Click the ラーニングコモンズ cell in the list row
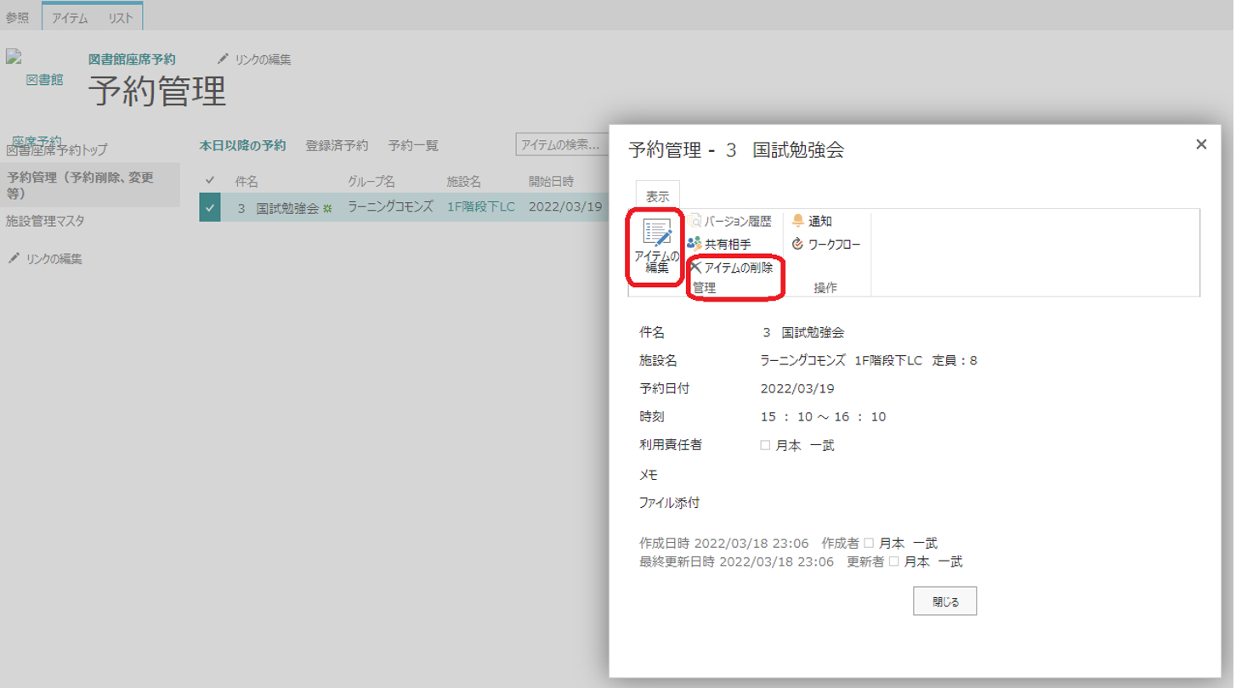The width and height of the screenshot is (1236, 688). point(390,207)
